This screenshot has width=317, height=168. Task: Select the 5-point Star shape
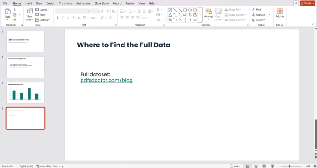pos(195,20)
